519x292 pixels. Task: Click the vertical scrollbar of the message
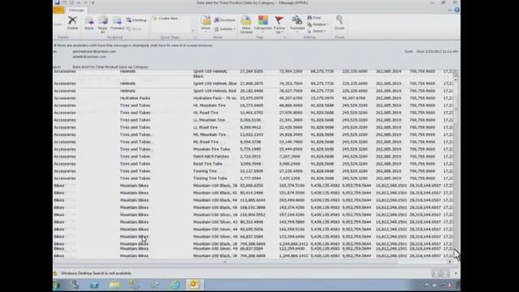(x=456, y=165)
